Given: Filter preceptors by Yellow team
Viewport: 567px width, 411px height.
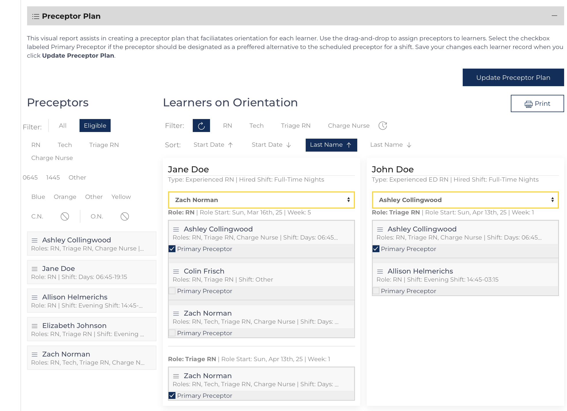Looking at the screenshot, I should (x=121, y=197).
